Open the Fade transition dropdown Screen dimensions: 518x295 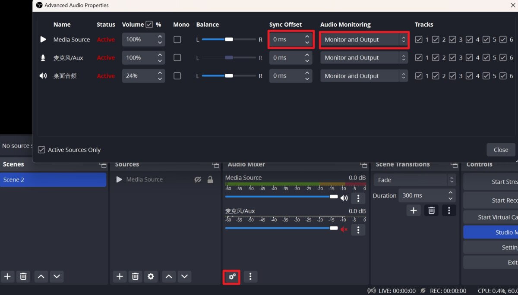pyautogui.click(x=414, y=179)
